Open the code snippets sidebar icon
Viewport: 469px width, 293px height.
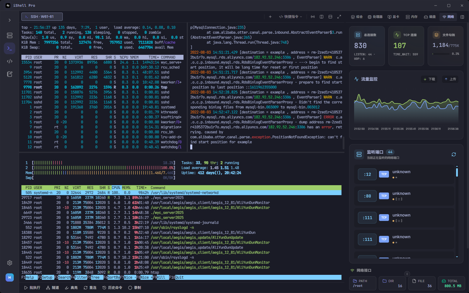point(10,61)
